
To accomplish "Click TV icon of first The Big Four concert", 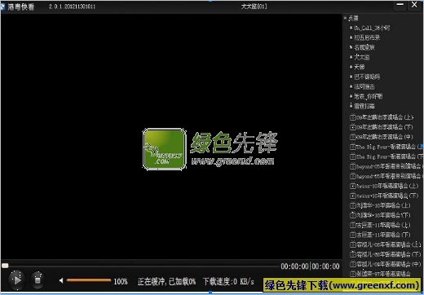I will (x=353, y=147).
